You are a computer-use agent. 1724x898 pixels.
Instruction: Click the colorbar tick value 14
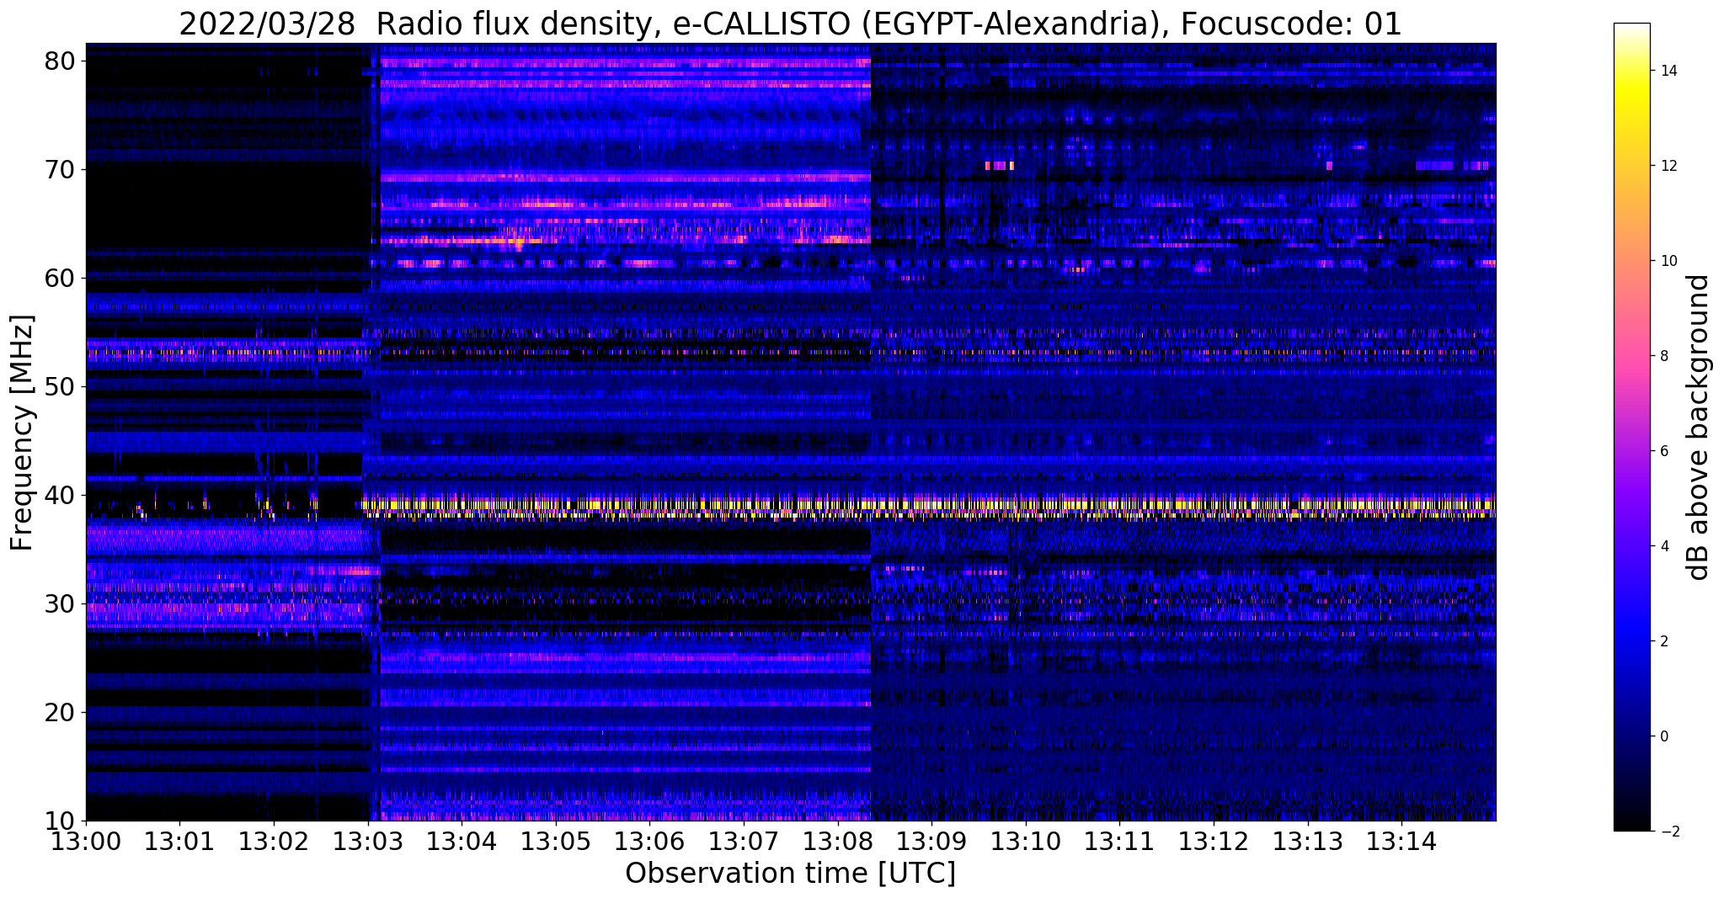click(x=1668, y=71)
